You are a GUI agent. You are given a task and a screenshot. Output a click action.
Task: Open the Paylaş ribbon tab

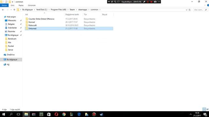(21, 5)
